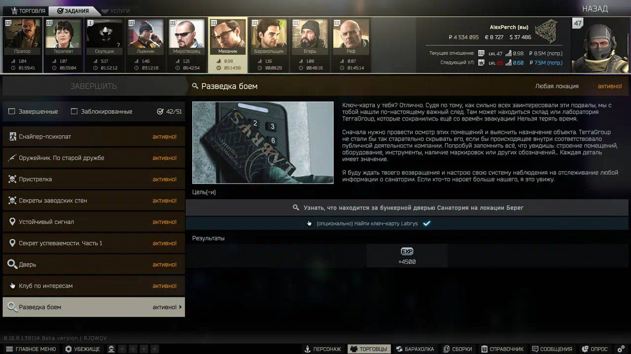Open the Сборки weapon presets
The height and width of the screenshot is (354, 631).
coord(457,349)
